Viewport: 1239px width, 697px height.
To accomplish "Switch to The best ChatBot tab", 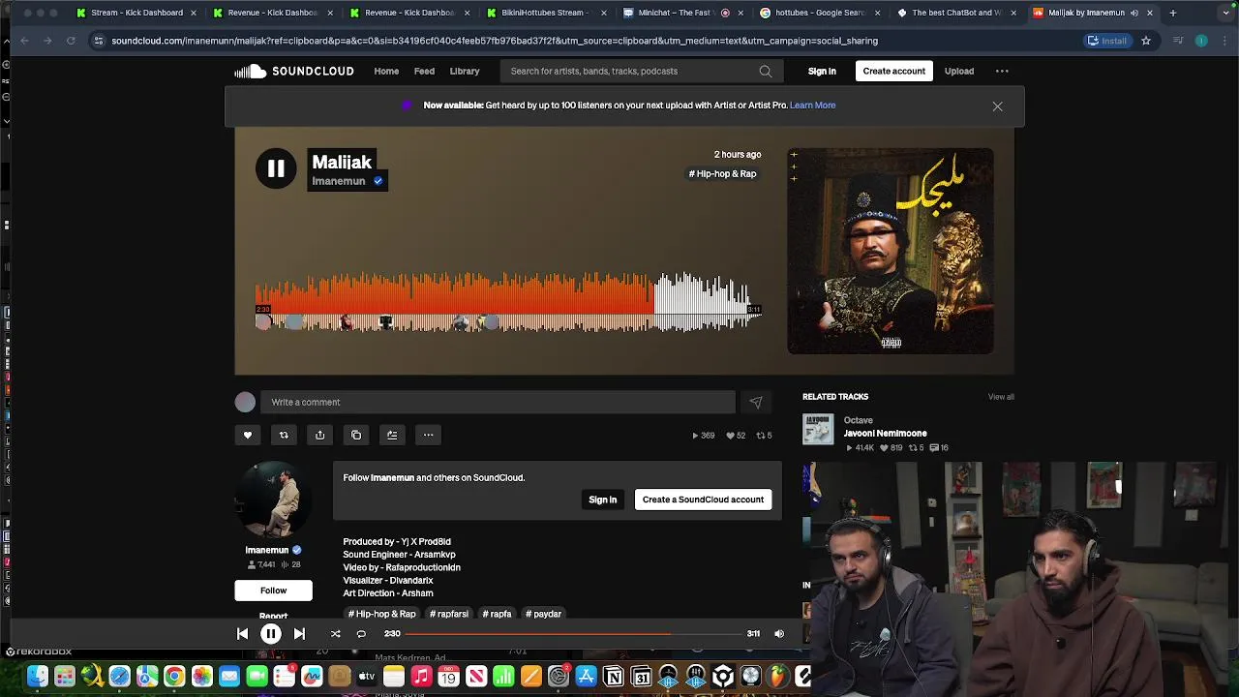I will [954, 13].
